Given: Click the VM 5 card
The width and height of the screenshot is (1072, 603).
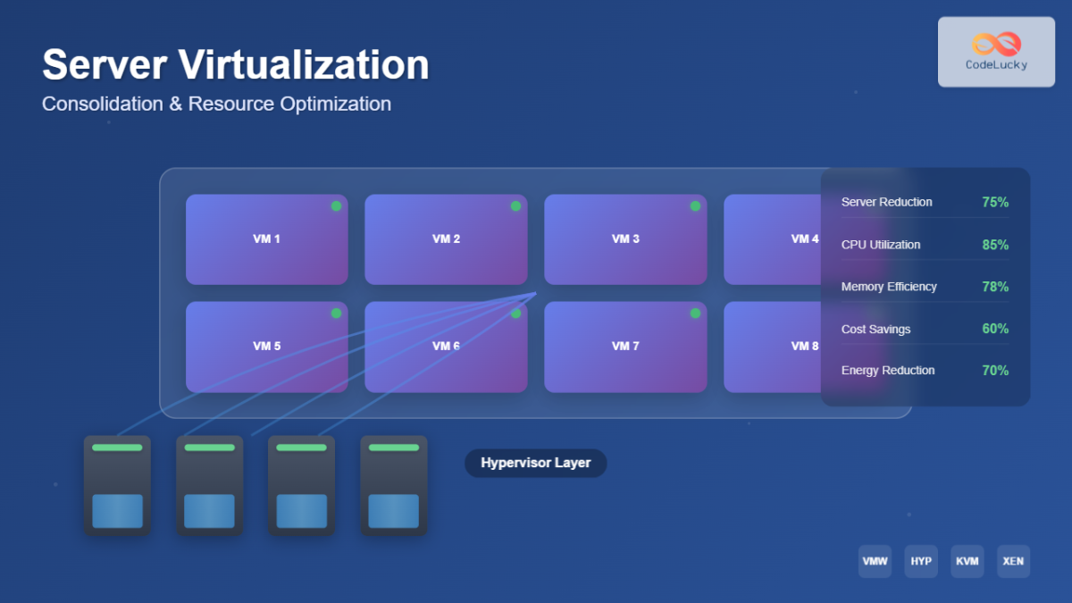Looking at the screenshot, I should click(267, 347).
